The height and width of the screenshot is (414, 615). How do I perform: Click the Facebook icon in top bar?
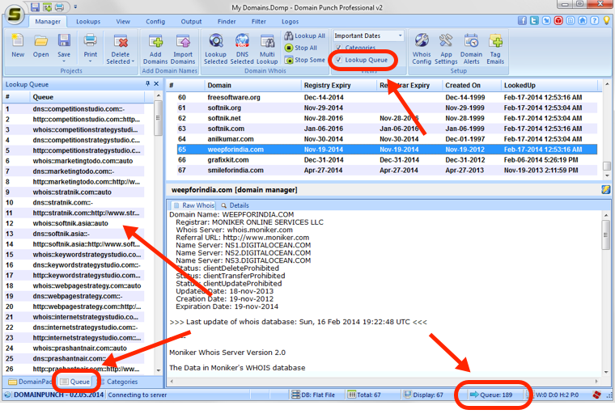pyautogui.click(x=522, y=21)
